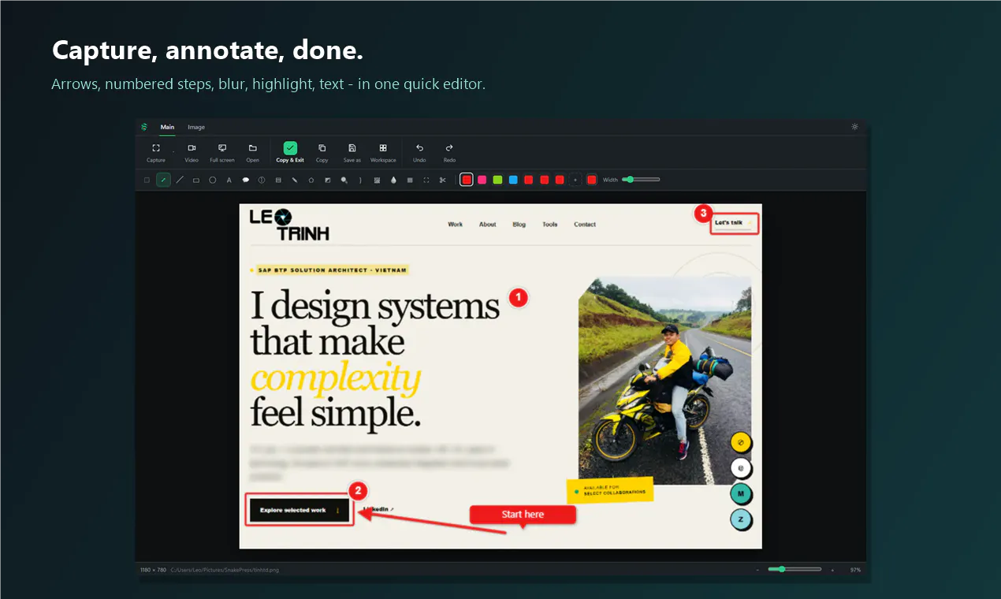Add a new color with the plus swatch
Screen dimensions: 1001x599
(575, 180)
